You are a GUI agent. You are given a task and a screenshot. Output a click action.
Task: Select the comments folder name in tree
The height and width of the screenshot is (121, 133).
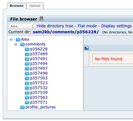(35, 44)
